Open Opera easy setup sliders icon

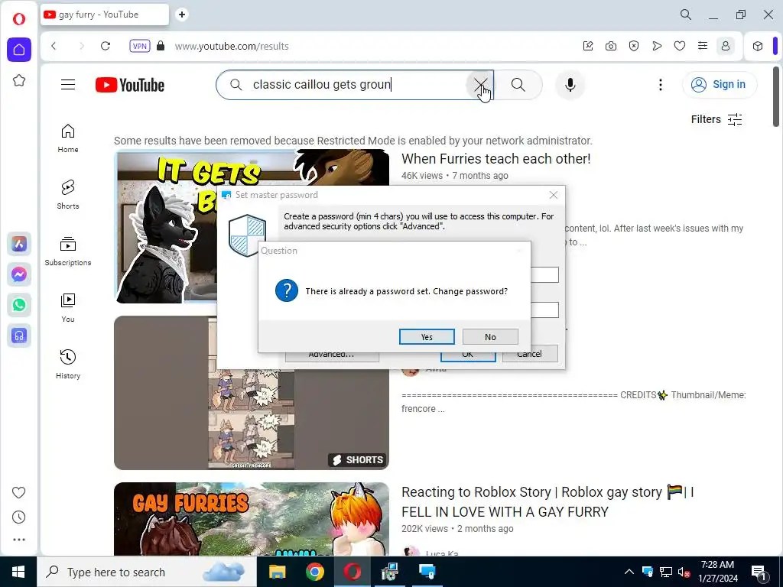703,46
